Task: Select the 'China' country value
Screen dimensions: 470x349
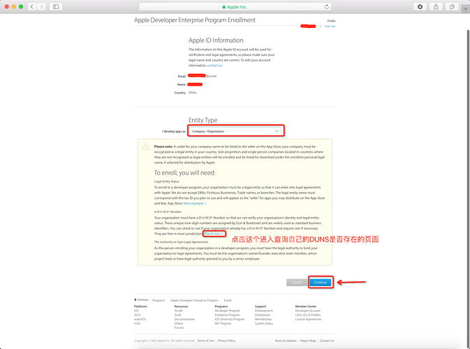Action: coord(193,93)
